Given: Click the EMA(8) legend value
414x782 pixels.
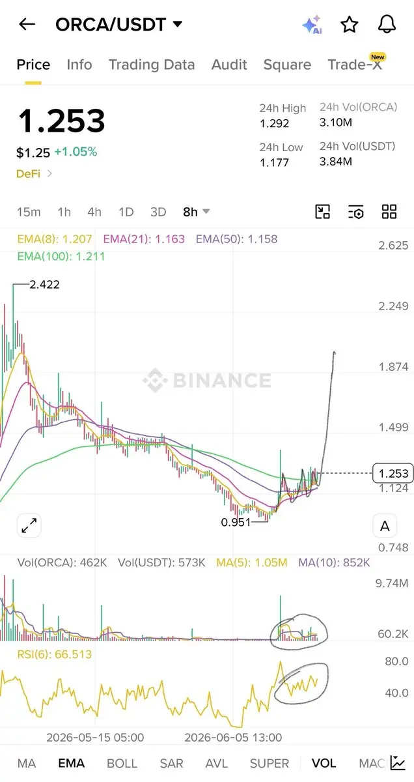Looking at the screenshot, I should coord(55,239).
